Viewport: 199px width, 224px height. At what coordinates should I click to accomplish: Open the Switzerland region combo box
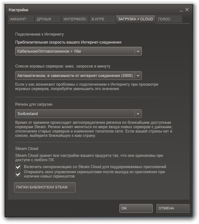[x=79, y=114]
